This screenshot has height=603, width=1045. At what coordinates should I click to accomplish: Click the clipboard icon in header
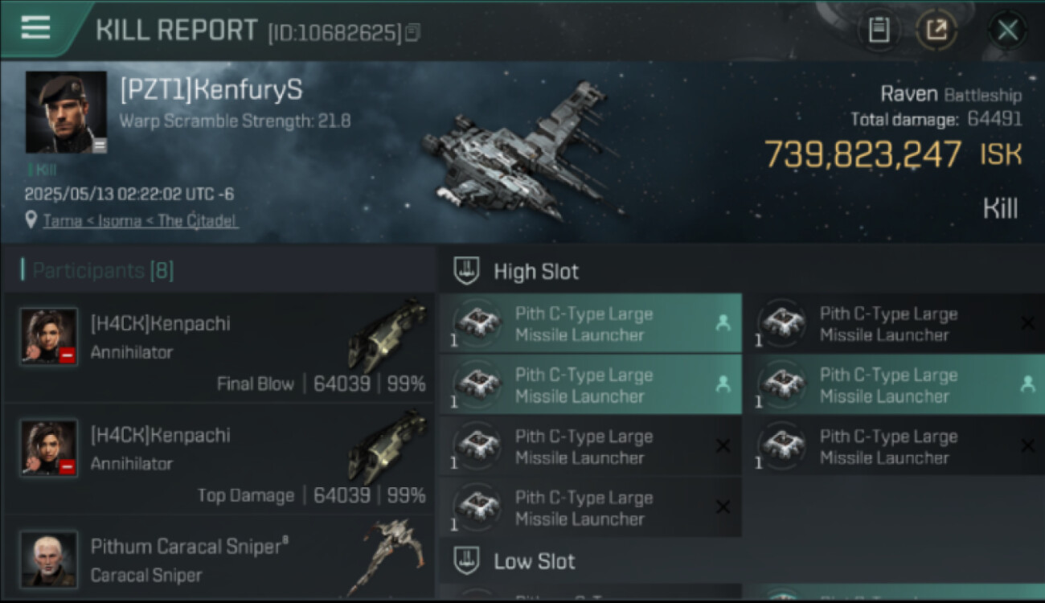point(879,31)
